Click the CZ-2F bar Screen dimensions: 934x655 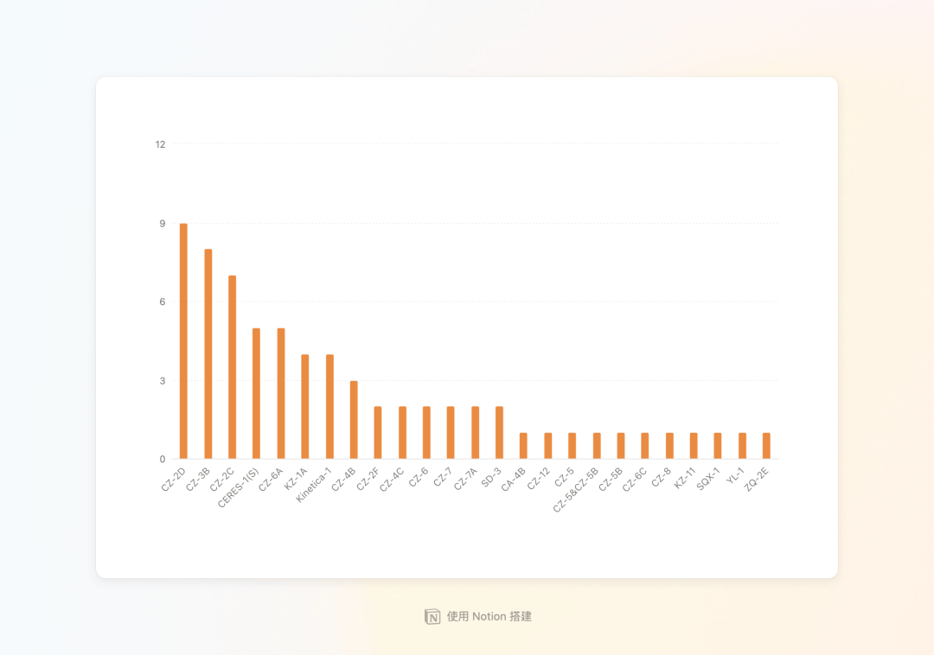point(378,433)
